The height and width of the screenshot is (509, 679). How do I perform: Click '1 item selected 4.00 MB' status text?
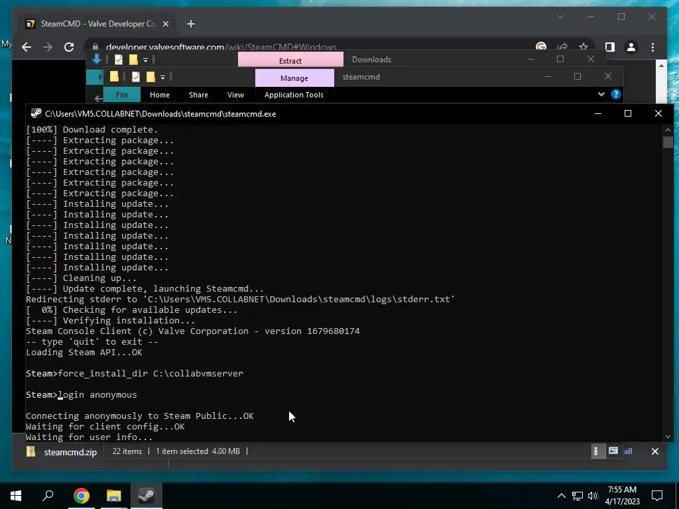pos(198,451)
